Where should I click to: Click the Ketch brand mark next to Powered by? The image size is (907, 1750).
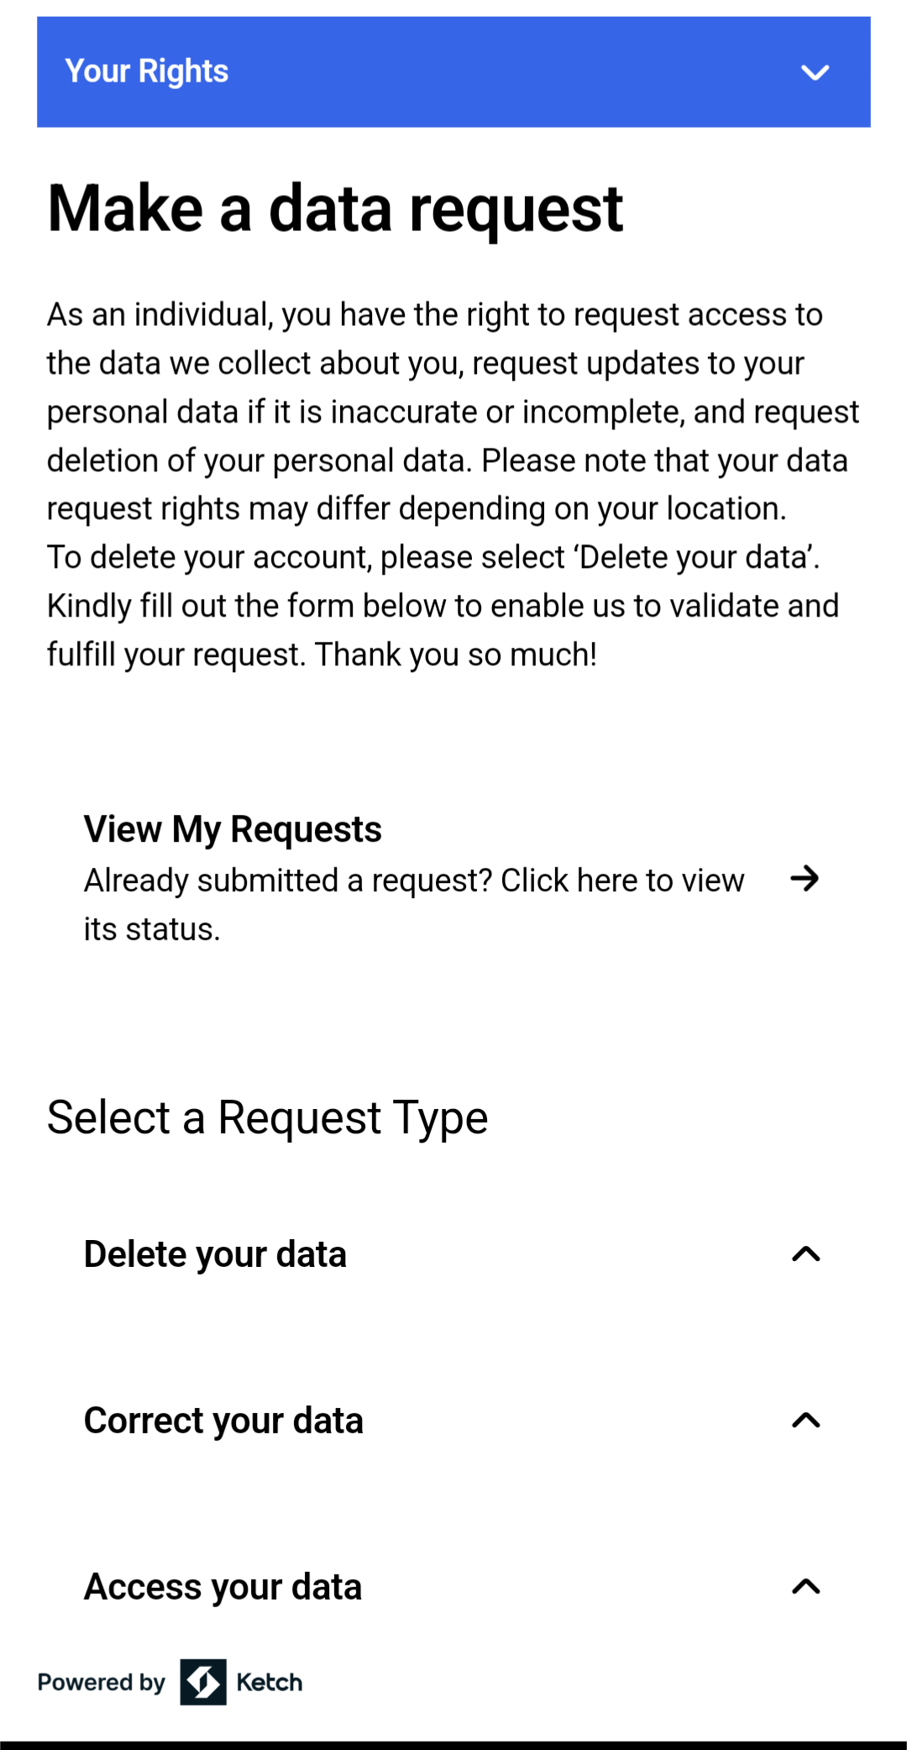pos(202,1683)
